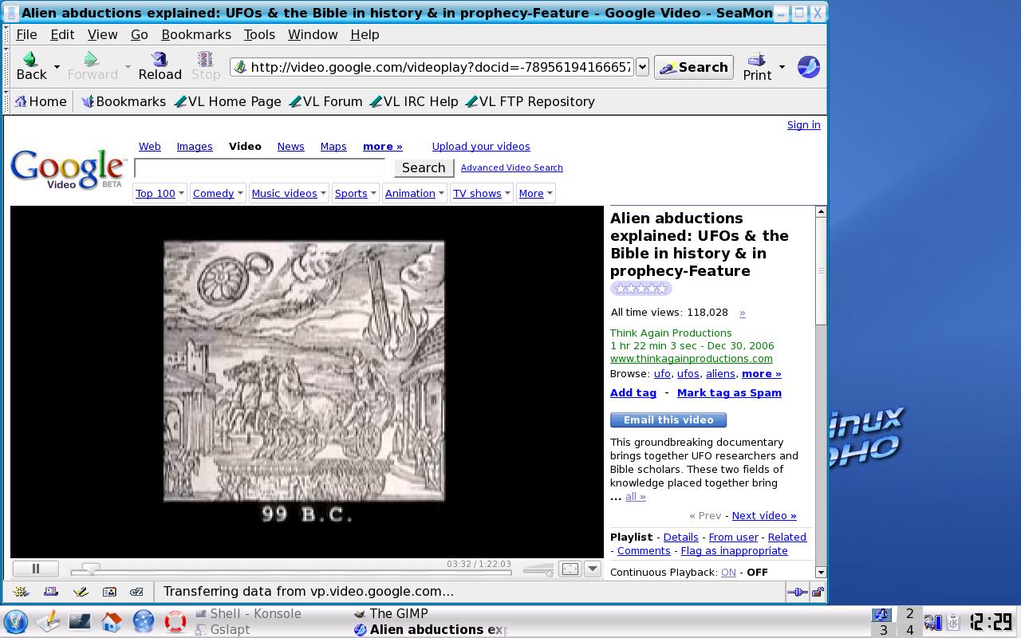Click the video info panel scroll-down arrow
The image size is (1021, 638).
tap(820, 572)
